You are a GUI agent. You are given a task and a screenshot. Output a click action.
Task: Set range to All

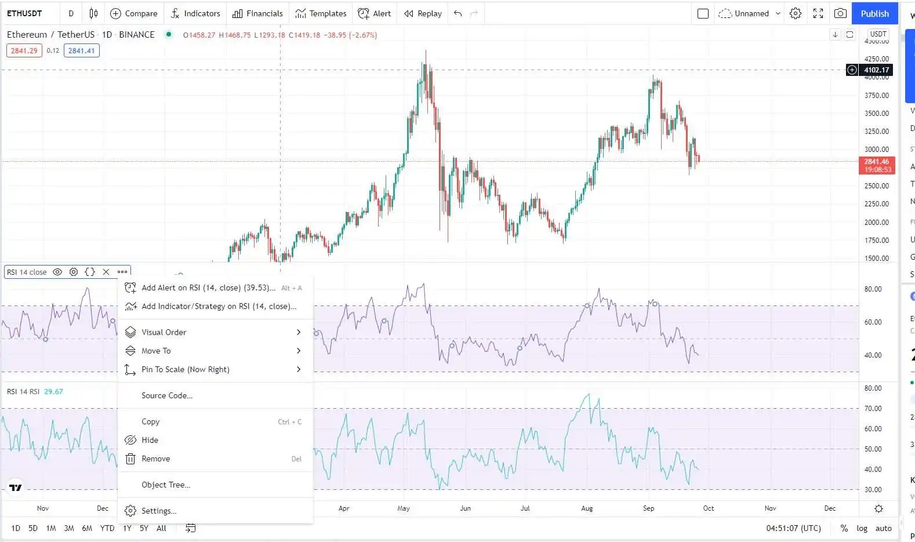(161, 528)
